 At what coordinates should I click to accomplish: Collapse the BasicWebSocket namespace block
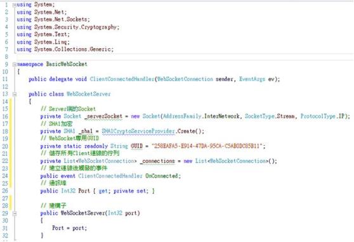(14, 65)
